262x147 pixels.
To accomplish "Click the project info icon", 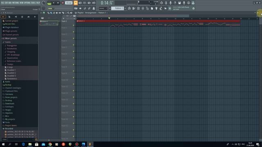I will (188, 3).
